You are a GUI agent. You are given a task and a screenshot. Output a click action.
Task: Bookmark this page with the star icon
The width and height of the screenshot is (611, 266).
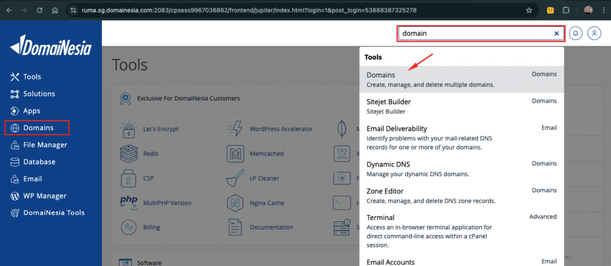click(x=529, y=11)
